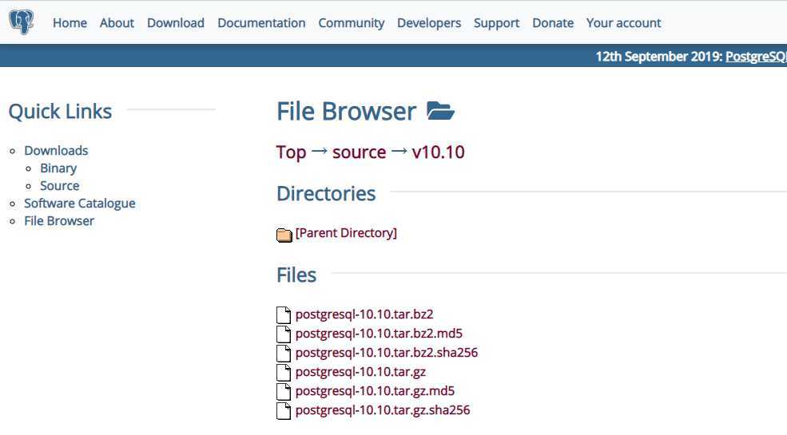Click source in the breadcrumb path
Viewport: 787px width, 435px height.
(360, 152)
